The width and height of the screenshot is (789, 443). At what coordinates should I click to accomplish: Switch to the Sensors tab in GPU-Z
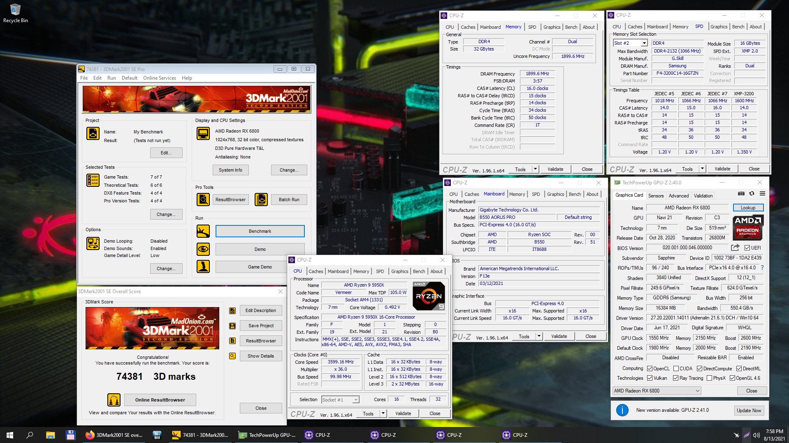click(656, 196)
